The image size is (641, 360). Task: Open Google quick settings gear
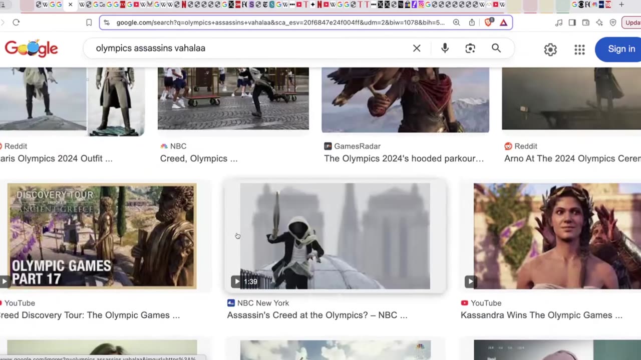(550, 49)
